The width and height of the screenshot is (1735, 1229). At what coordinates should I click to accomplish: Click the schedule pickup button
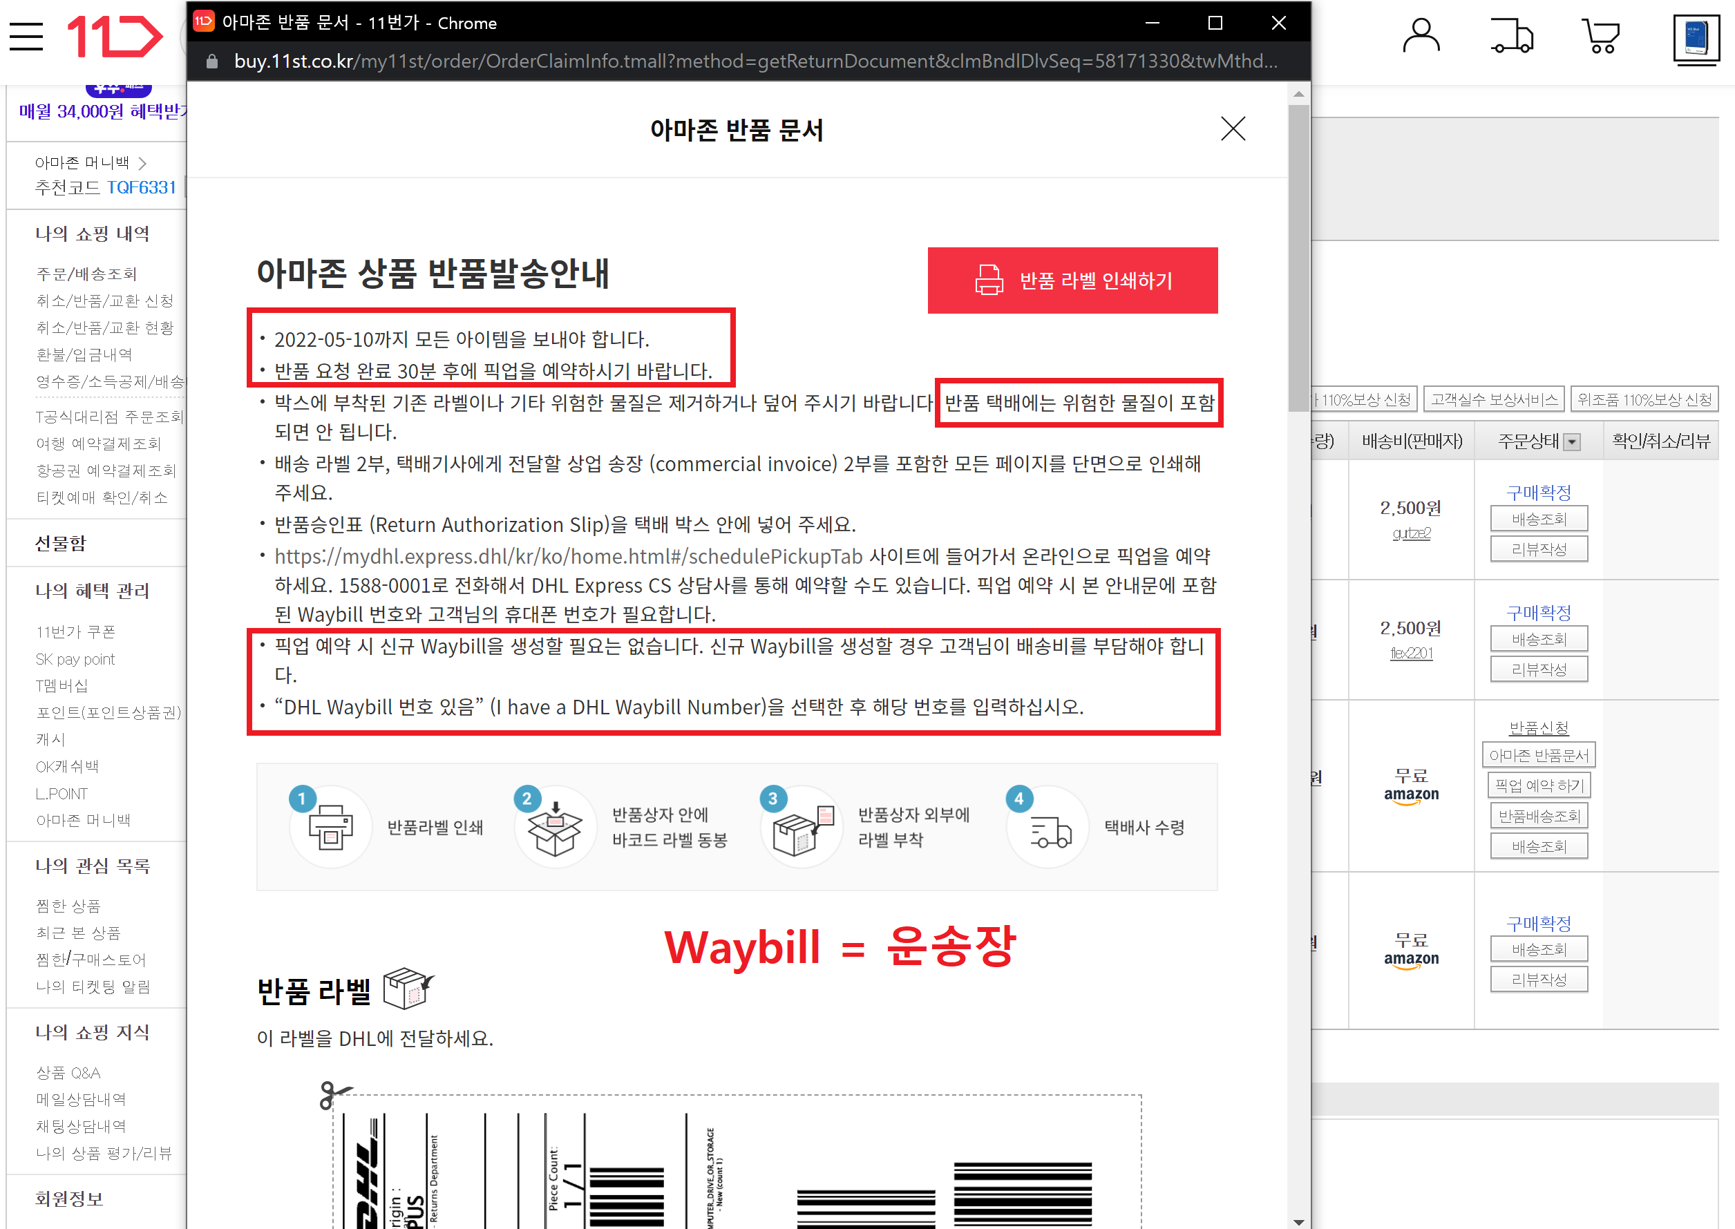[1538, 785]
